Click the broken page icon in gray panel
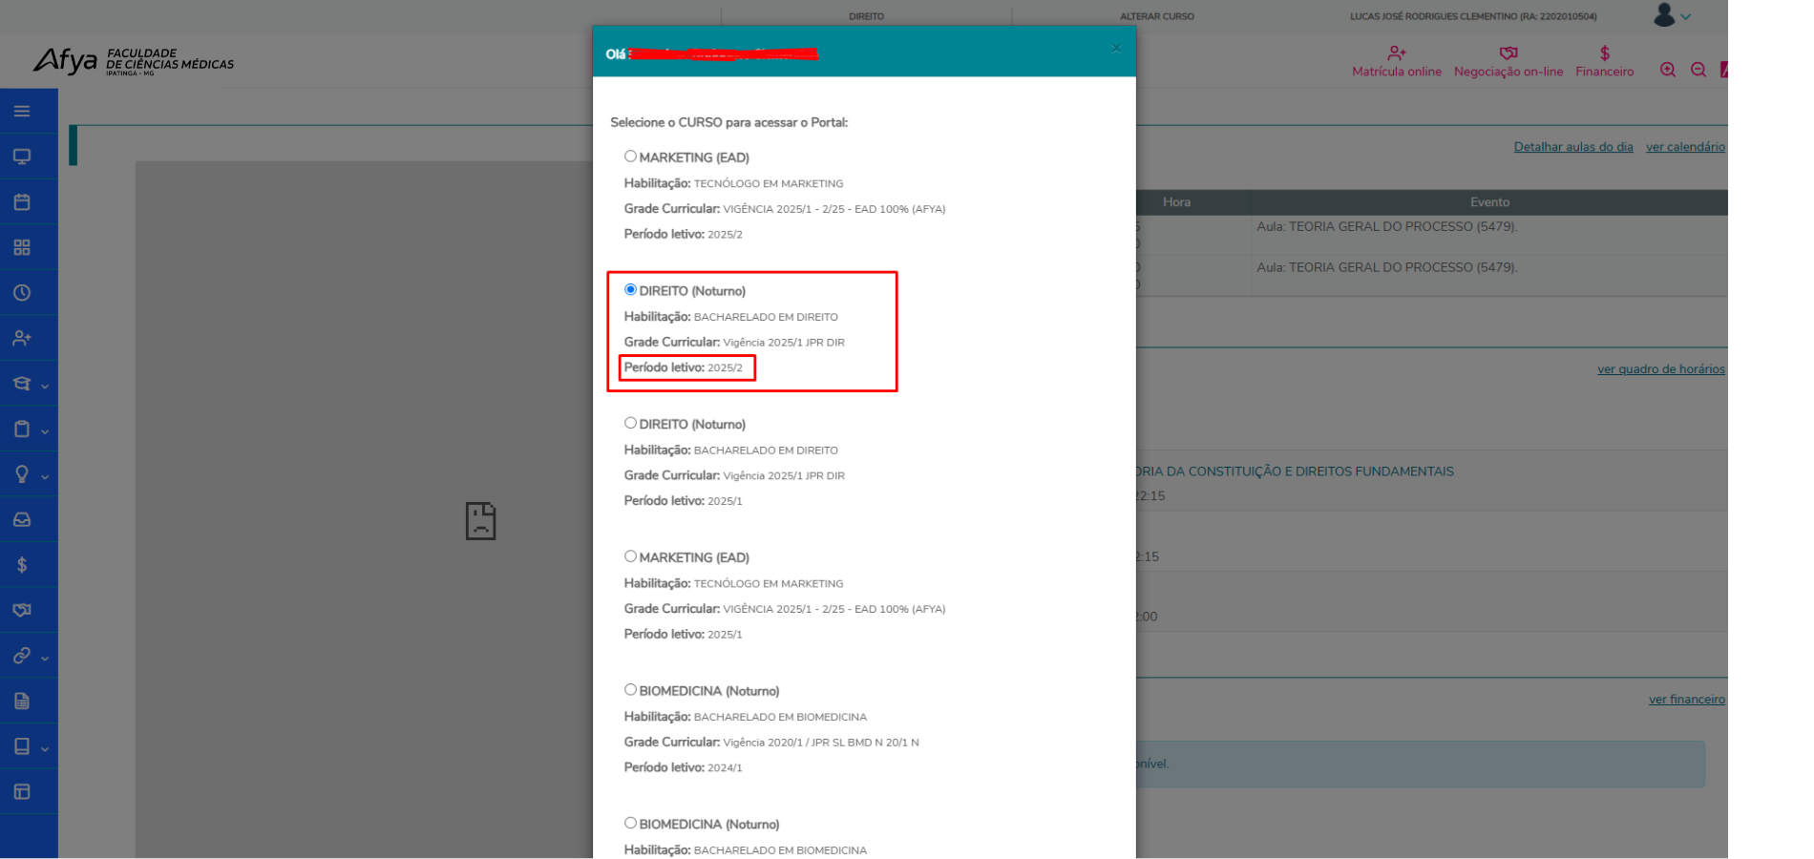The height and width of the screenshot is (859, 1814). point(480,521)
